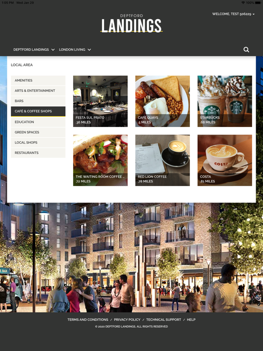Open the Privacy Policy link
Image resolution: width=263 pixels, height=351 pixels.
click(127, 319)
